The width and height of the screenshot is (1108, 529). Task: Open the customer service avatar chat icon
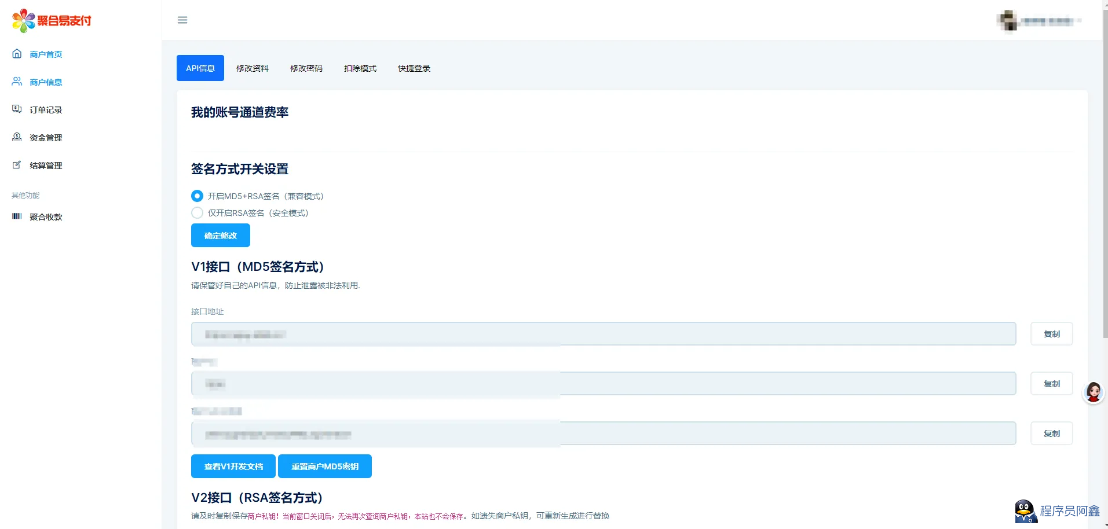(x=1094, y=392)
